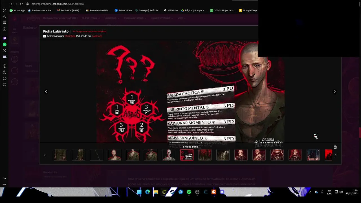
Task: Open Gmail Recibidos bookmark
Action: coord(69,10)
